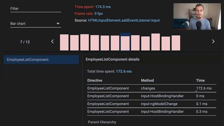Select the twelfth frame bar

click(176, 43)
